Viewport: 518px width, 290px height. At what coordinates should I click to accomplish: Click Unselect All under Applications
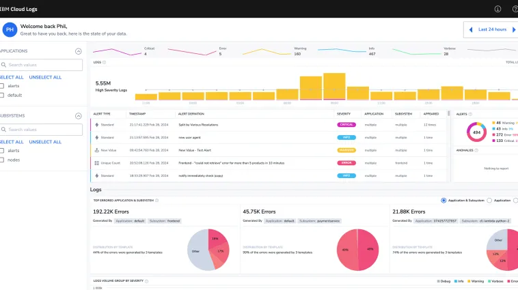tap(45, 77)
